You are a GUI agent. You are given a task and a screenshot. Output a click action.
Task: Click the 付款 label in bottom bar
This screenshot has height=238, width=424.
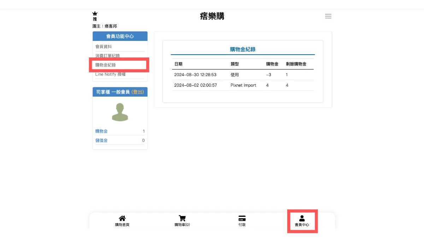242,225
